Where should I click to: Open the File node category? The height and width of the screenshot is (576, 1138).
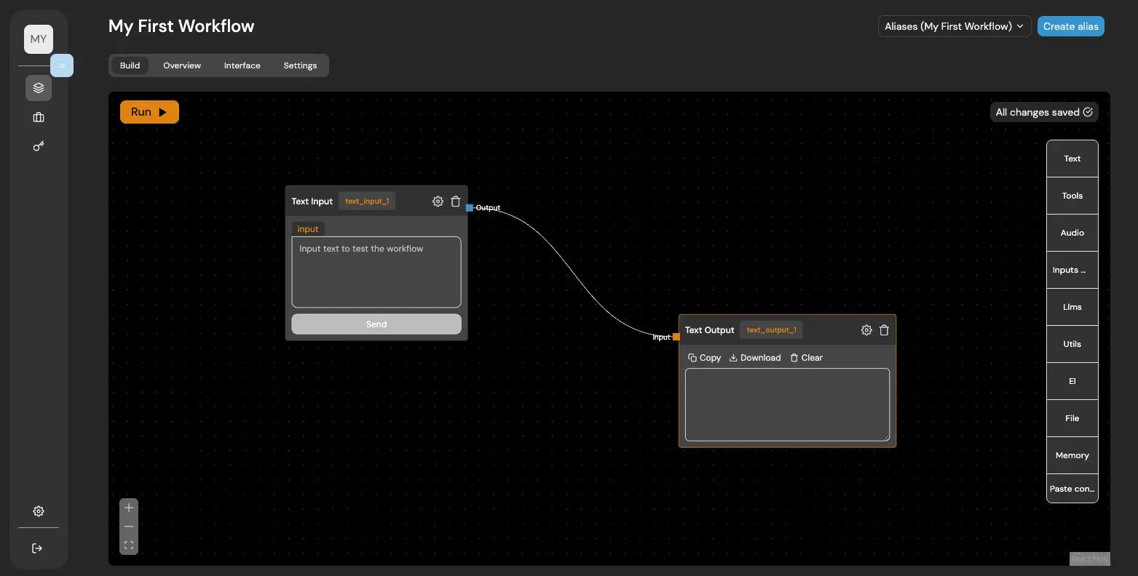(1072, 418)
